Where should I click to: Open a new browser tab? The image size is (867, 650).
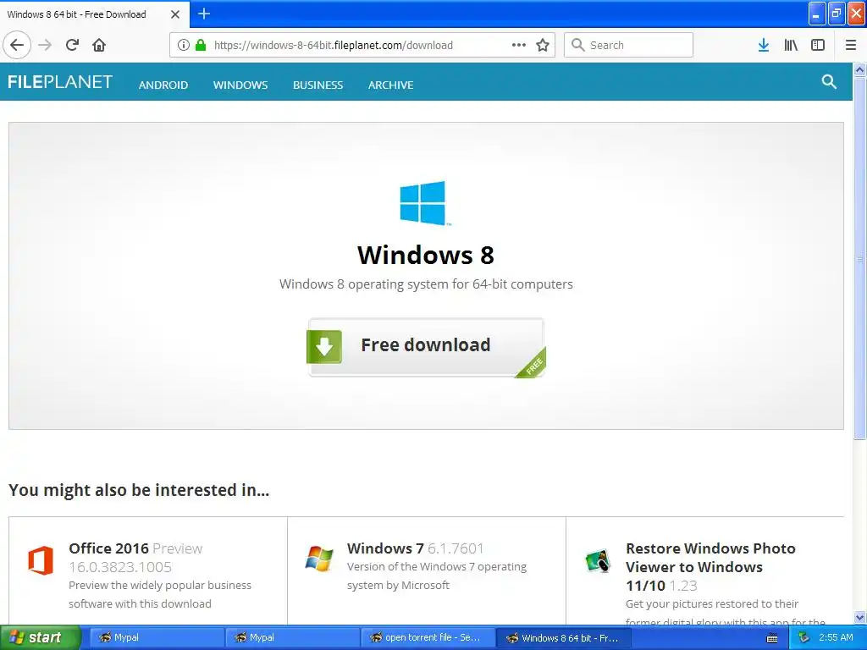pos(204,14)
